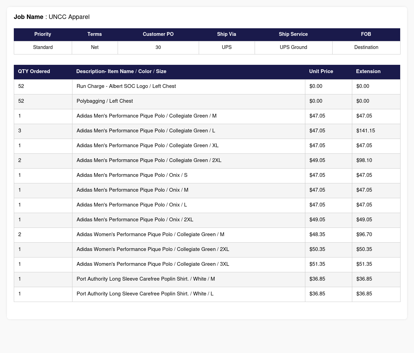The height and width of the screenshot is (353, 414).
Task: Select the UPS Ground cell
Action: (293, 47)
